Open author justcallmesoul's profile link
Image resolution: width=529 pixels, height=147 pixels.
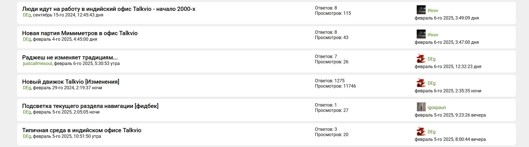click(x=38, y=64)
